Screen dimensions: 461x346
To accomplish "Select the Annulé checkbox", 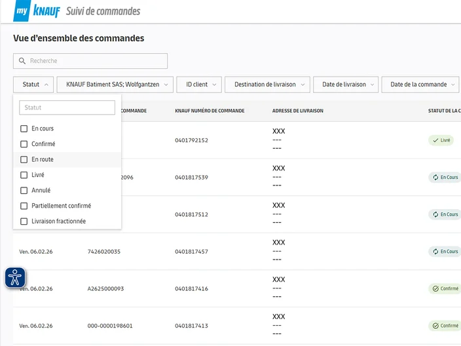I will coord(24,190).
